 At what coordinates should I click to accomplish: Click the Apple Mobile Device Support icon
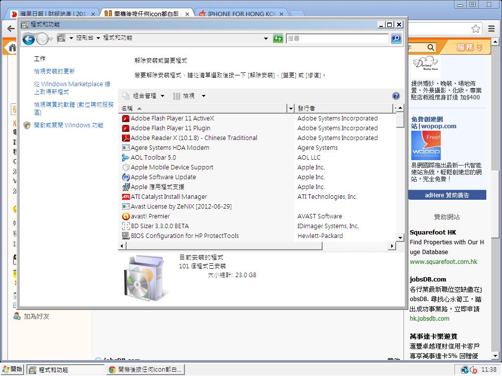(x=125, y=167)
